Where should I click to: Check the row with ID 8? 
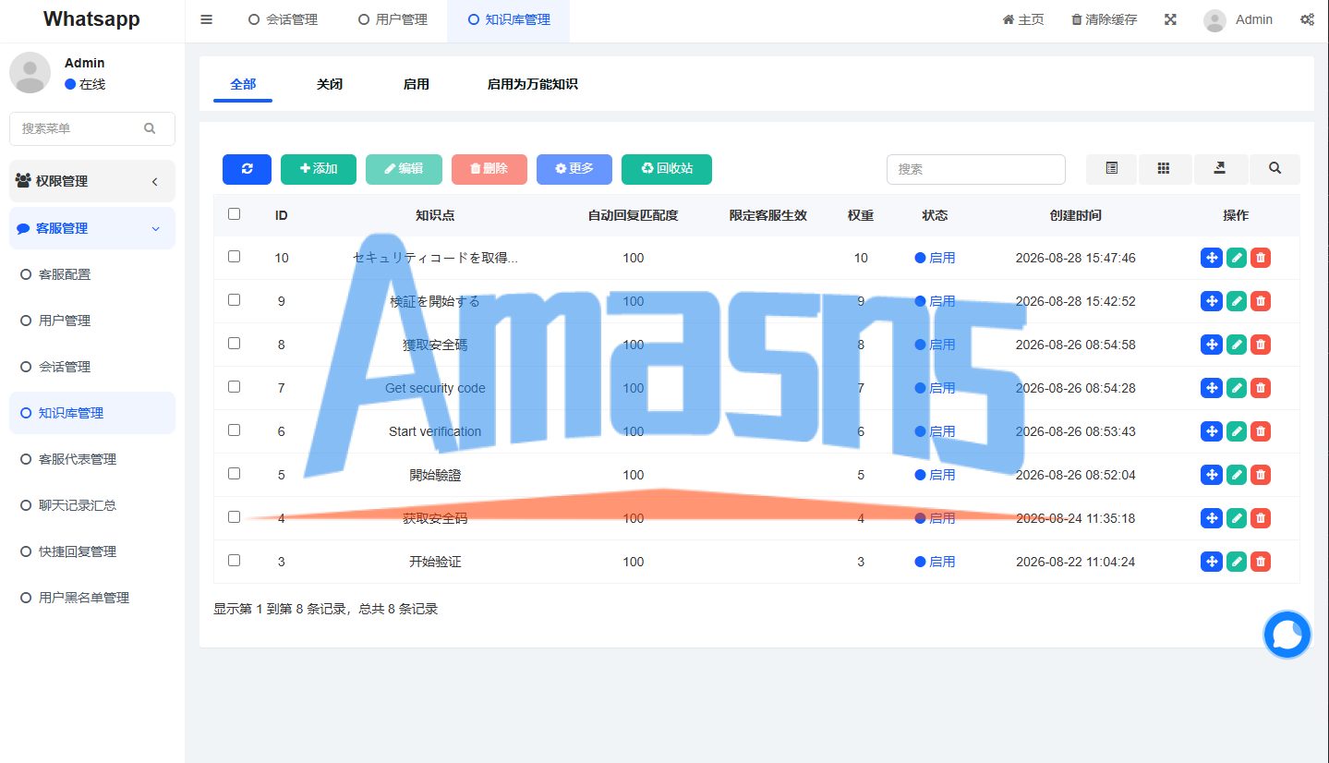click(x=234, y=343)
